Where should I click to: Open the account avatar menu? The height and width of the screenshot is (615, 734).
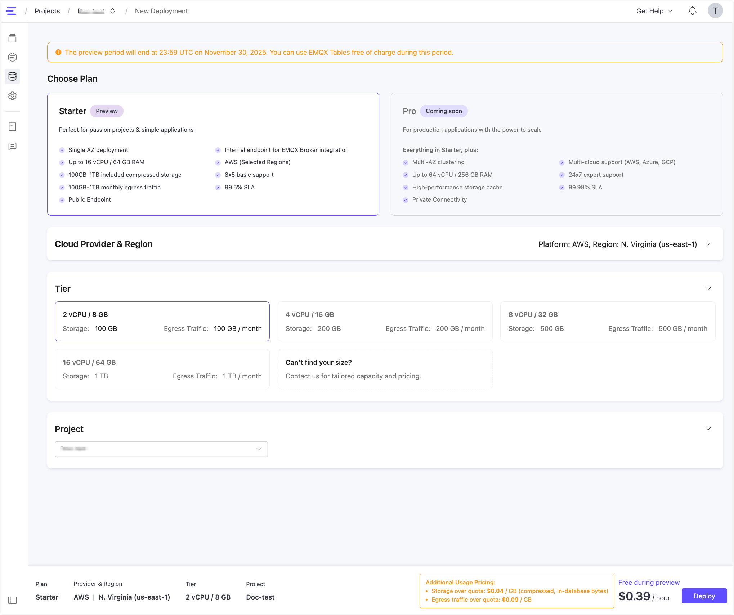[x=716, y=10]
